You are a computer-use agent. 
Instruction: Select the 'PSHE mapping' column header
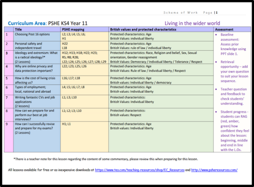[x=73, y=29]
